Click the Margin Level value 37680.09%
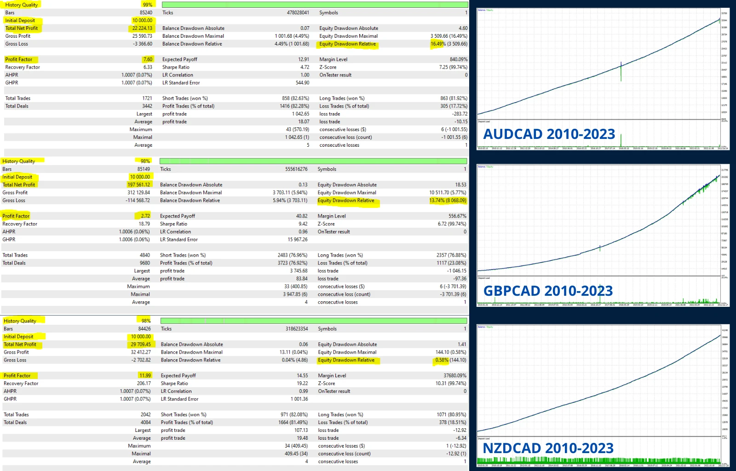This screenshot has width=736, height=471. [454, 376]
